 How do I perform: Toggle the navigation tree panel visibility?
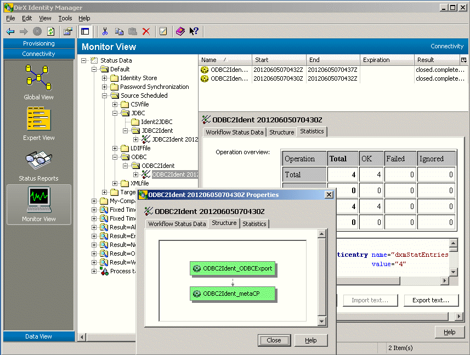[x=85, y=31]
